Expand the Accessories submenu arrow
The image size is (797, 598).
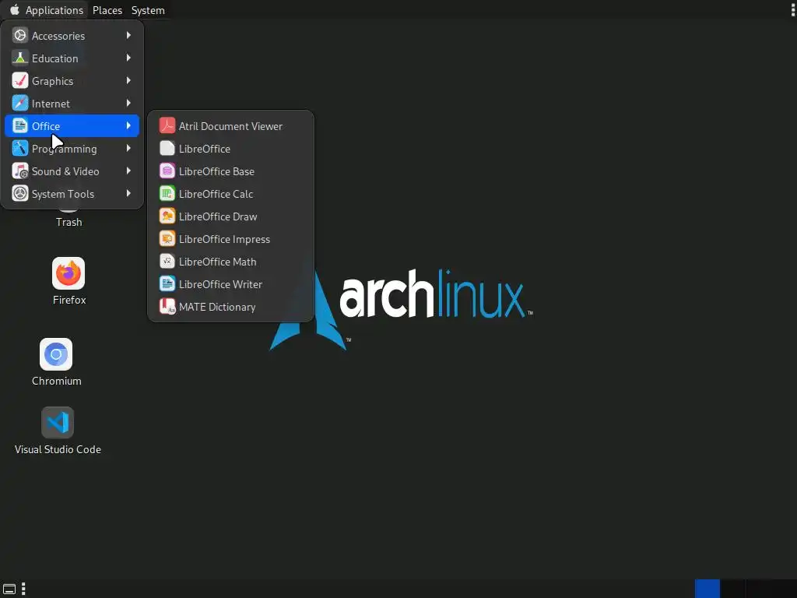coord(128,35)
